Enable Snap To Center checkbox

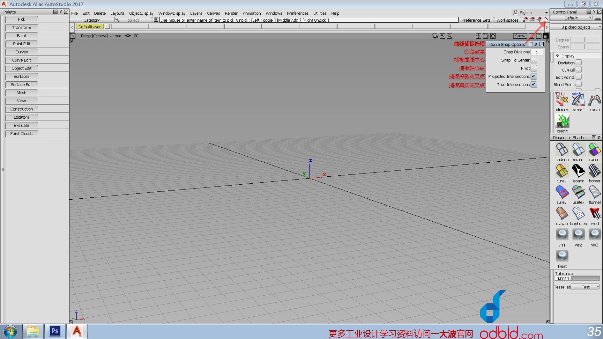tap(534, 60)
